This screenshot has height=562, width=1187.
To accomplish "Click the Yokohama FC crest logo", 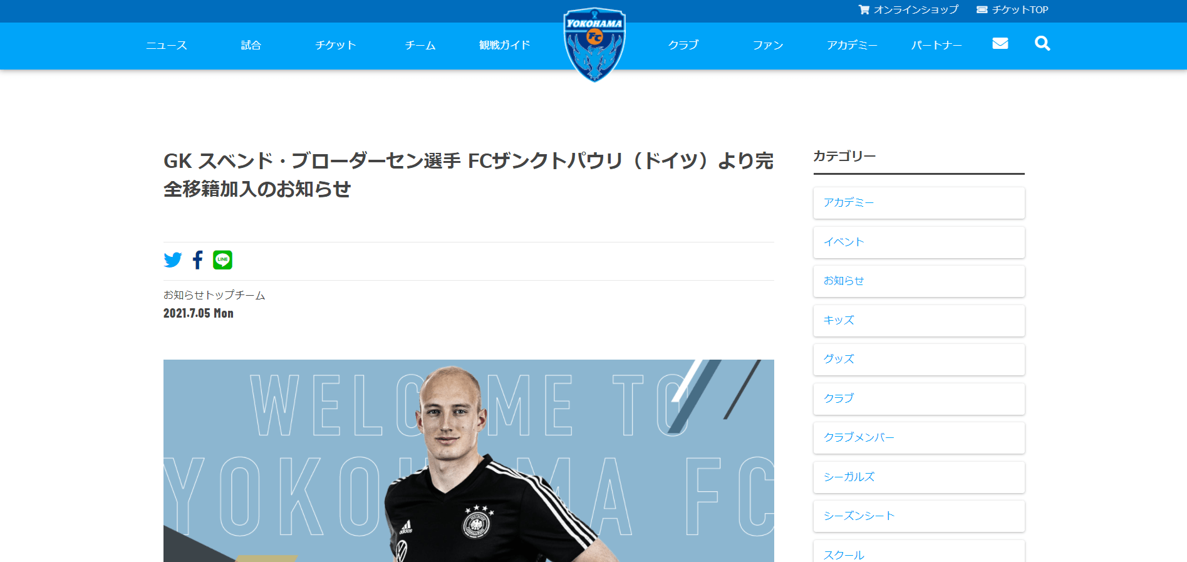I will (x=594, y=44).
